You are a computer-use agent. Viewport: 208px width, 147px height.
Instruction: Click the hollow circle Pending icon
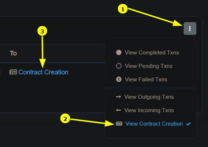[119, 66]
